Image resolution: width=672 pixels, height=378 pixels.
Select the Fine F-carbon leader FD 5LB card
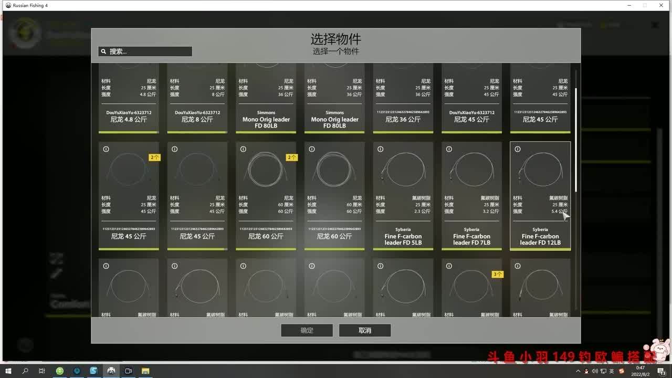point(403,195)
